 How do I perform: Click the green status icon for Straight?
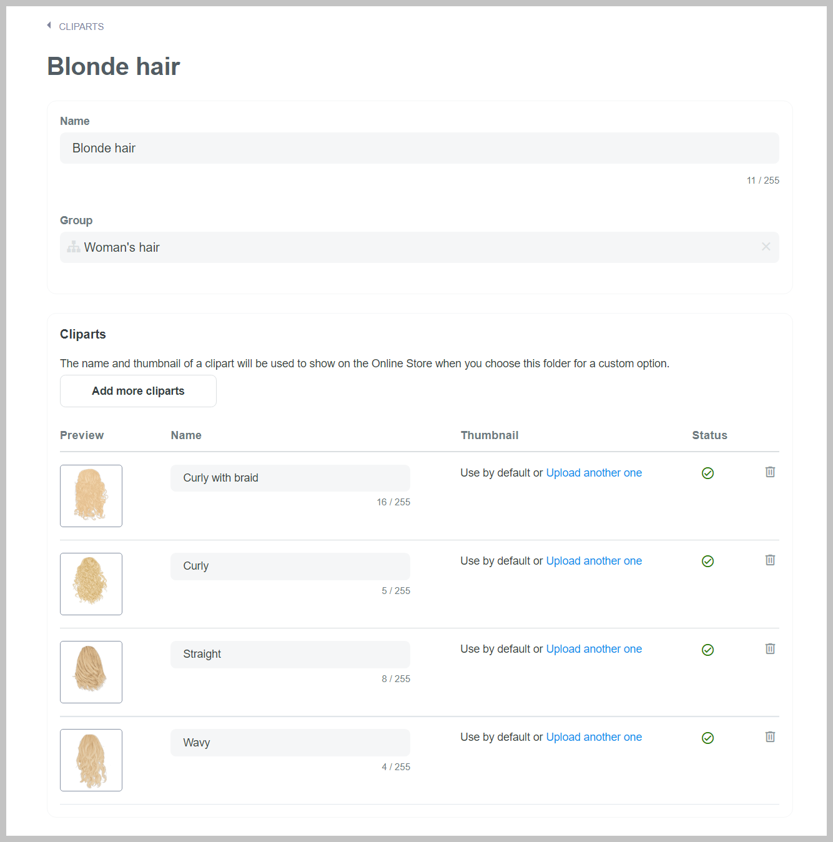[x=707, y=650]
